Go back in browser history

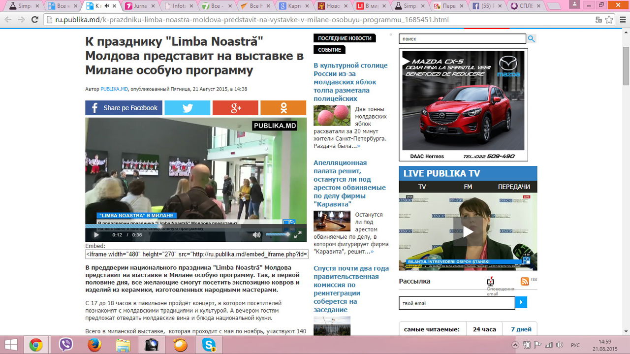click(x=8, y=20)
